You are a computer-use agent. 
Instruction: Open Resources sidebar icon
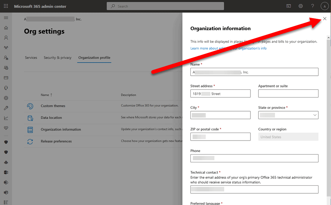point(6,68)
